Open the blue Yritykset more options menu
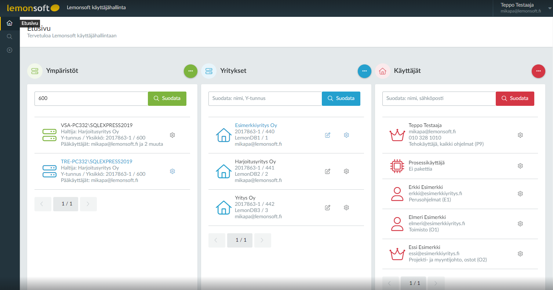 [x=364, y=71]
